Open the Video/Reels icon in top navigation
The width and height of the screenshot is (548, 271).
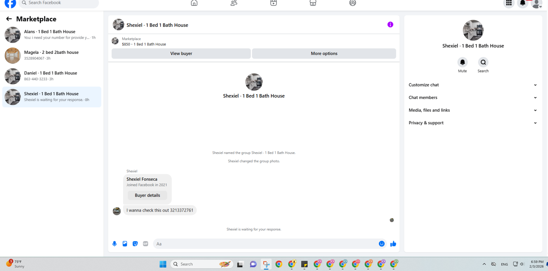coord(273,3)
